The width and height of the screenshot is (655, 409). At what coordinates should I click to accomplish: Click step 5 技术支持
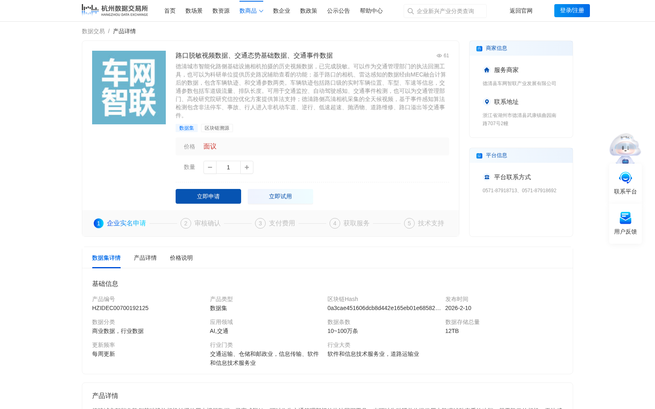coord(424,223)
